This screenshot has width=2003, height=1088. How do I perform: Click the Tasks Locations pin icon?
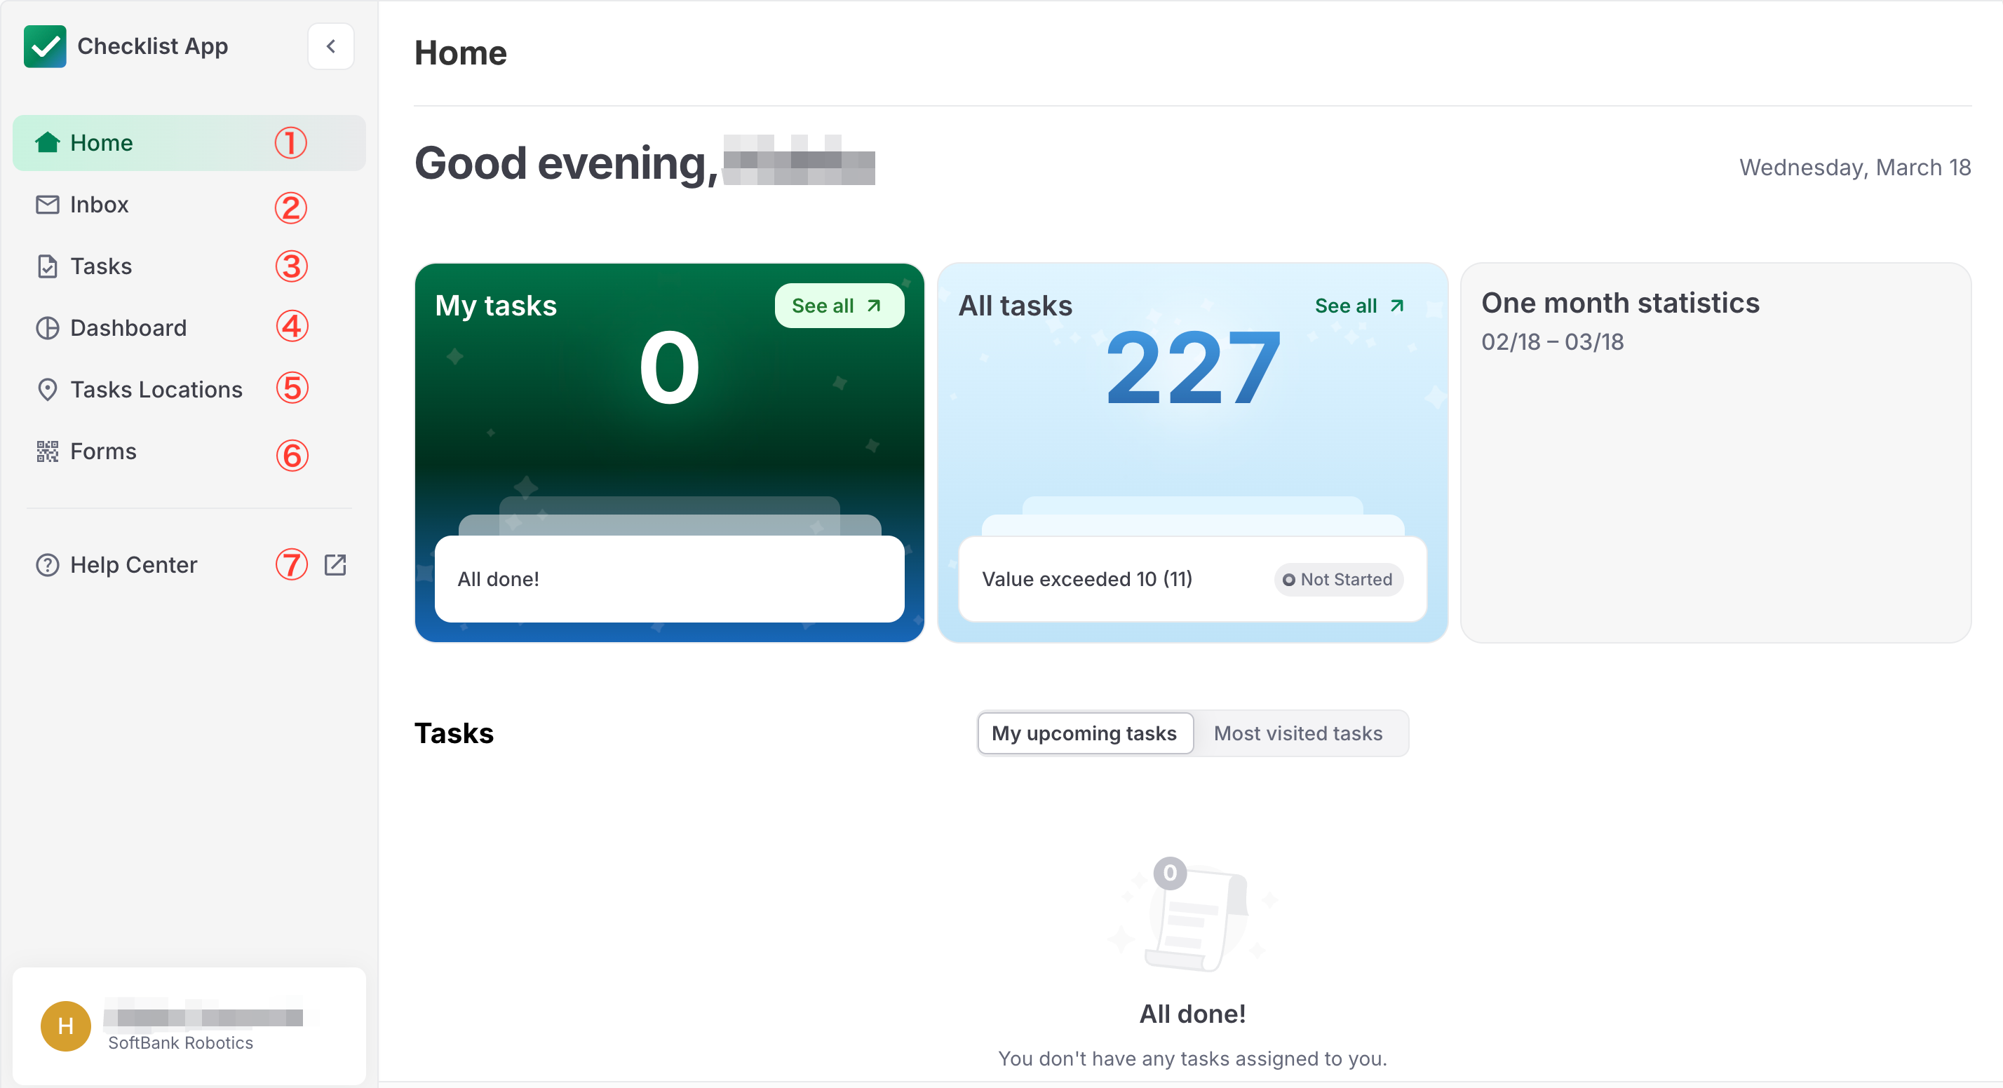(x=48, y=389)
